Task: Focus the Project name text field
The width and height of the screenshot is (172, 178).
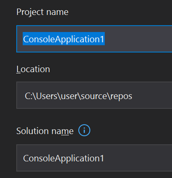Action: click(137, 39)
